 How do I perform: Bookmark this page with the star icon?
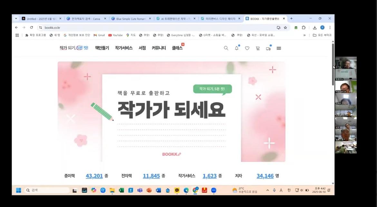285,28
